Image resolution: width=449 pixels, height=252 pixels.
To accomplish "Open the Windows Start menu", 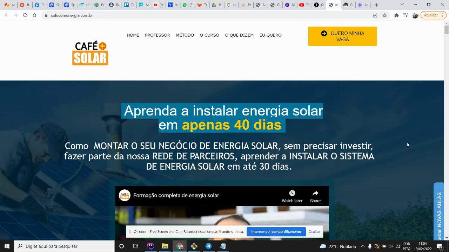I will pyautogui.click(x=7, y=246).
